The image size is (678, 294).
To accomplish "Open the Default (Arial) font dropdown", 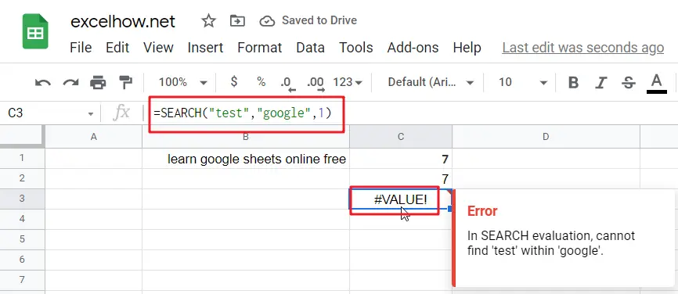I will point(431,82).
